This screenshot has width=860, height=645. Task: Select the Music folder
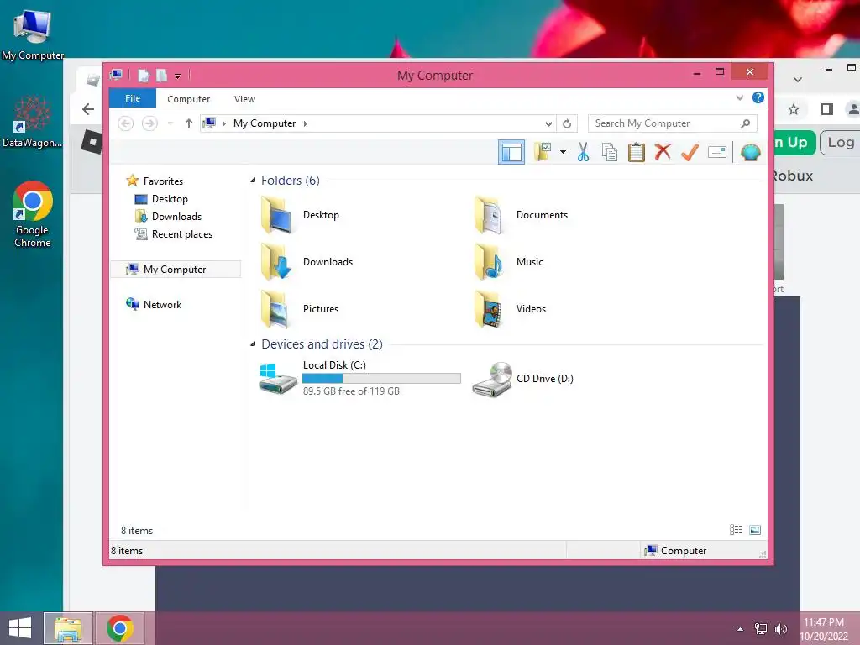click(x=508, y=262)
